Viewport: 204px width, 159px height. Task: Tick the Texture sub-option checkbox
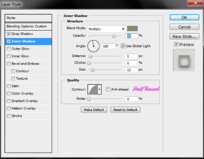[x=13, y=78]
